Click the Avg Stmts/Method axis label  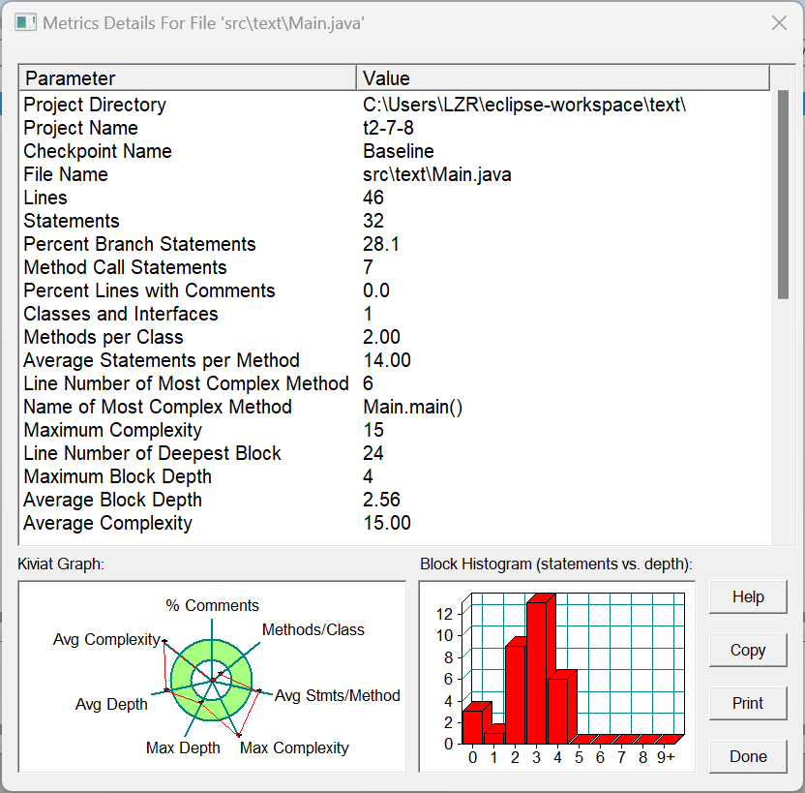coord(338,695)
